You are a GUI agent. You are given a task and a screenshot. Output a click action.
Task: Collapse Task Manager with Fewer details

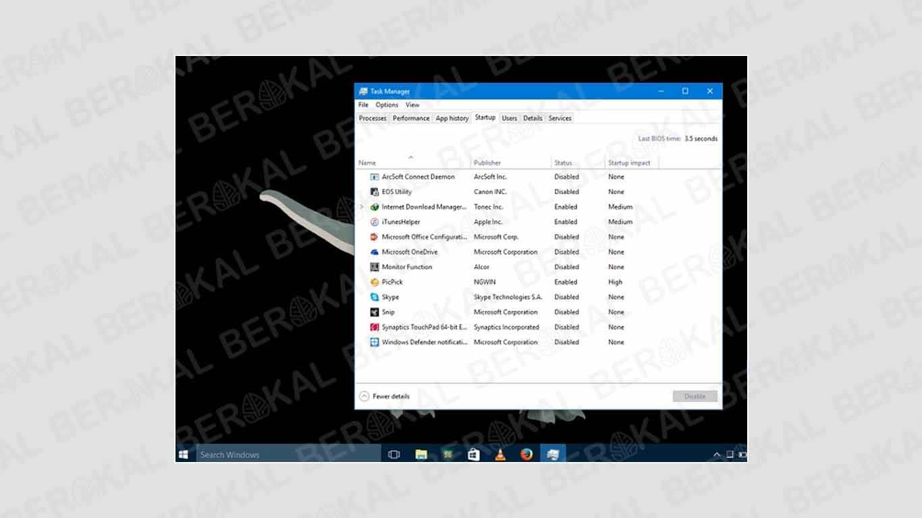tap(384, 397)
